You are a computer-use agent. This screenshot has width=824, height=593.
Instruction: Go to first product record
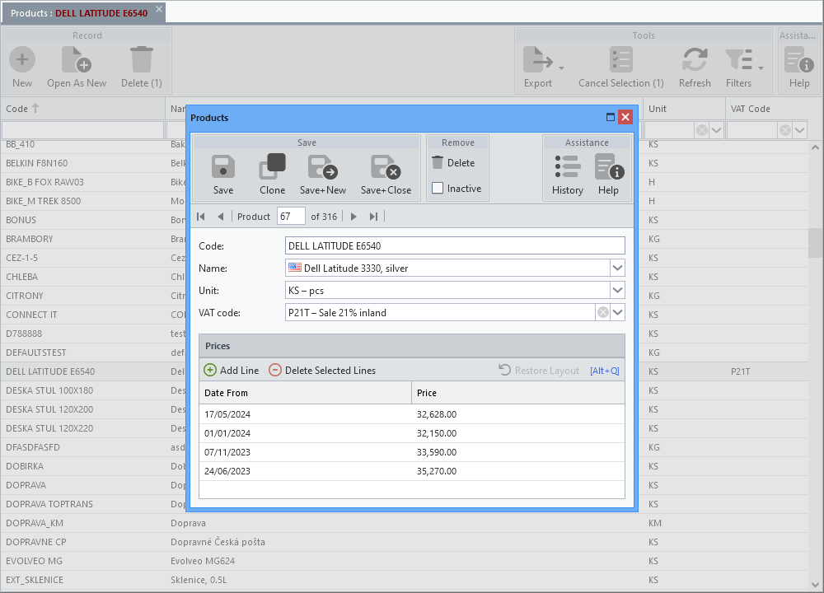point(201,217)
